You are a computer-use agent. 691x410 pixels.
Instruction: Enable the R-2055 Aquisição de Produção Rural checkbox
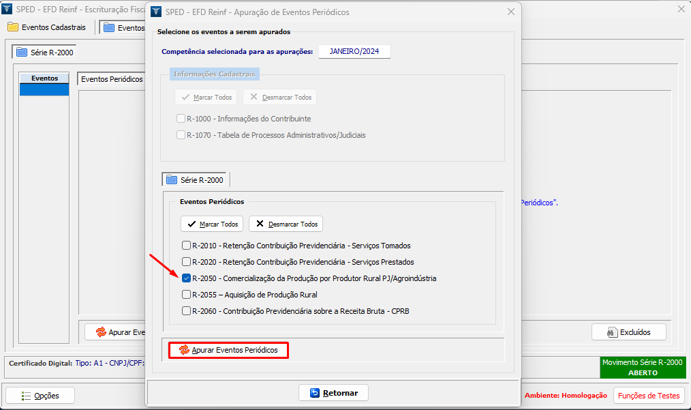(x=186, y=295)
